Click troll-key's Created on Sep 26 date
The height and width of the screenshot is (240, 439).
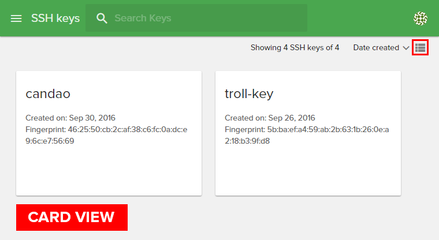pos(270,118)
